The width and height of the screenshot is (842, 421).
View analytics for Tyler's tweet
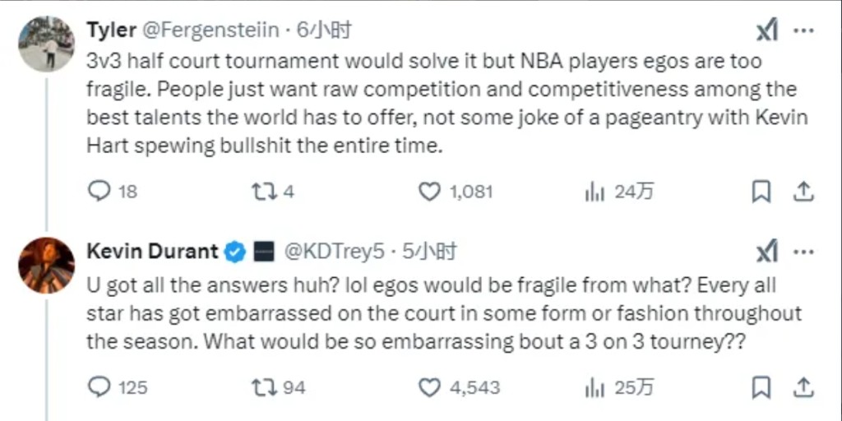pyautogui.click(x=594, y=192)
